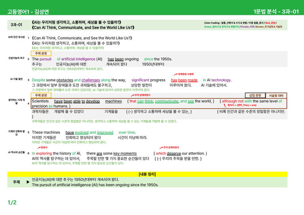Click the red arrow next to 동명사

39,148
